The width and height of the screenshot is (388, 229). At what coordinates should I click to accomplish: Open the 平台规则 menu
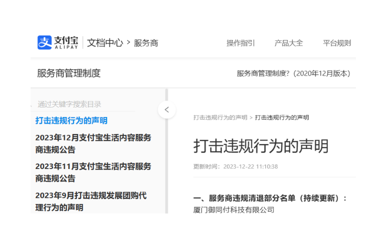pyautogui.click(x=337, y=43)
